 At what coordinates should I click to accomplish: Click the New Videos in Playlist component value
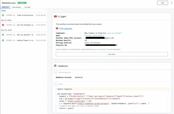95,33
